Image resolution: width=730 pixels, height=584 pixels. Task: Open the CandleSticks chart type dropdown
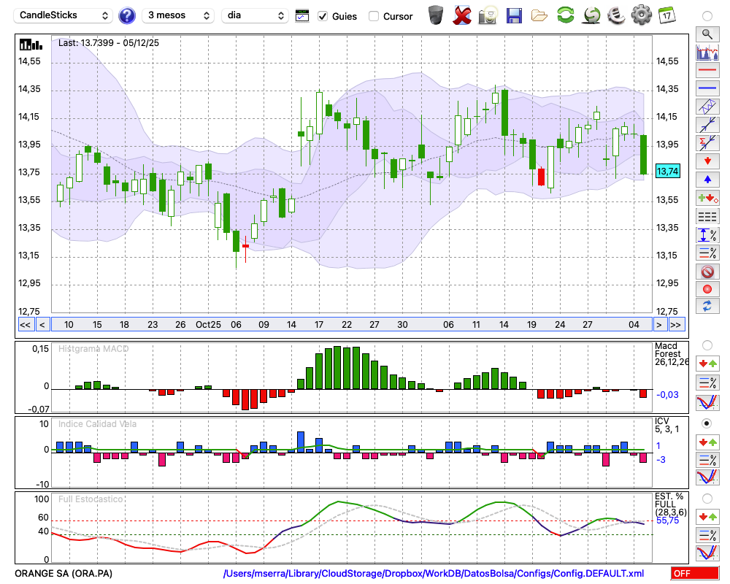click(65, 15)
